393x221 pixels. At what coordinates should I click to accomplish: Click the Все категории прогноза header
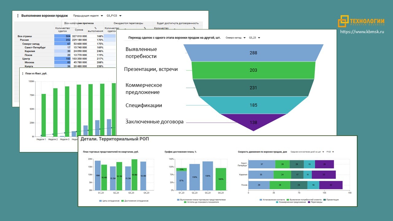pyautogui.click(x=79, y=23)
